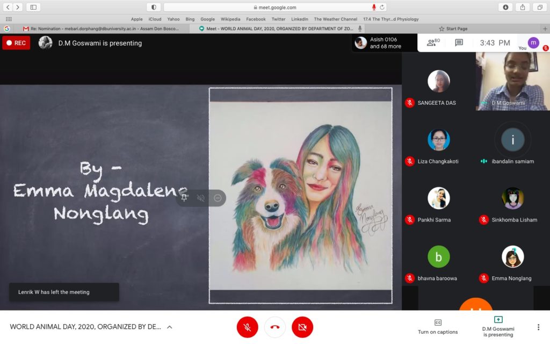Screen dimensions: 550x344
Task: Switch to the pinned Google tab
Action: pos(6,29)
